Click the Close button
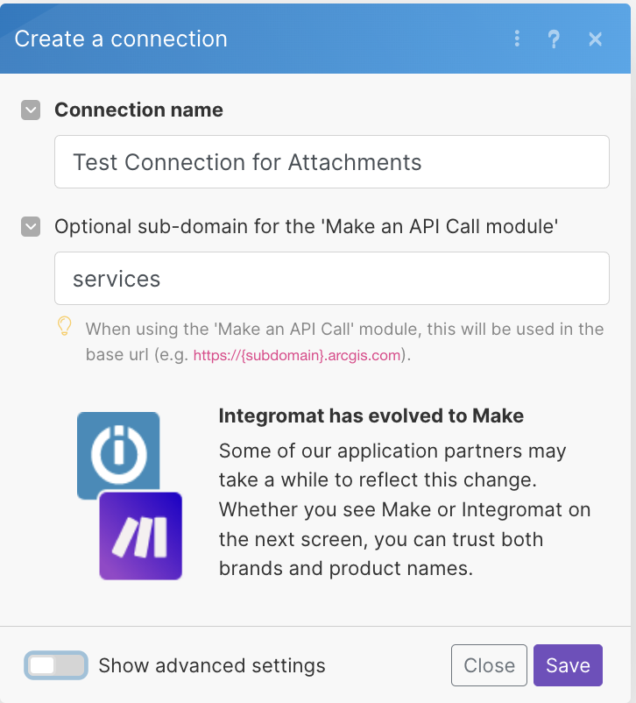 [489, 665]
